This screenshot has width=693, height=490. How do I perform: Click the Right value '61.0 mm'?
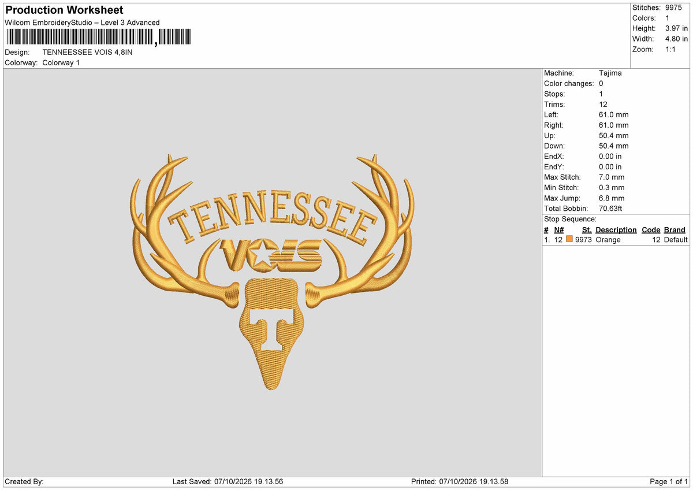click(614, 125)
